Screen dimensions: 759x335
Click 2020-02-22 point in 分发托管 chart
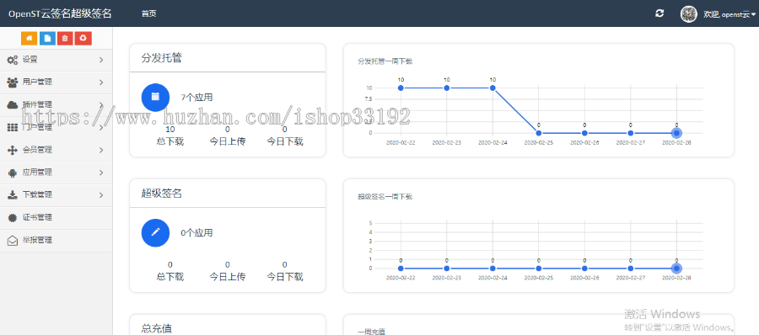(401, 88)
